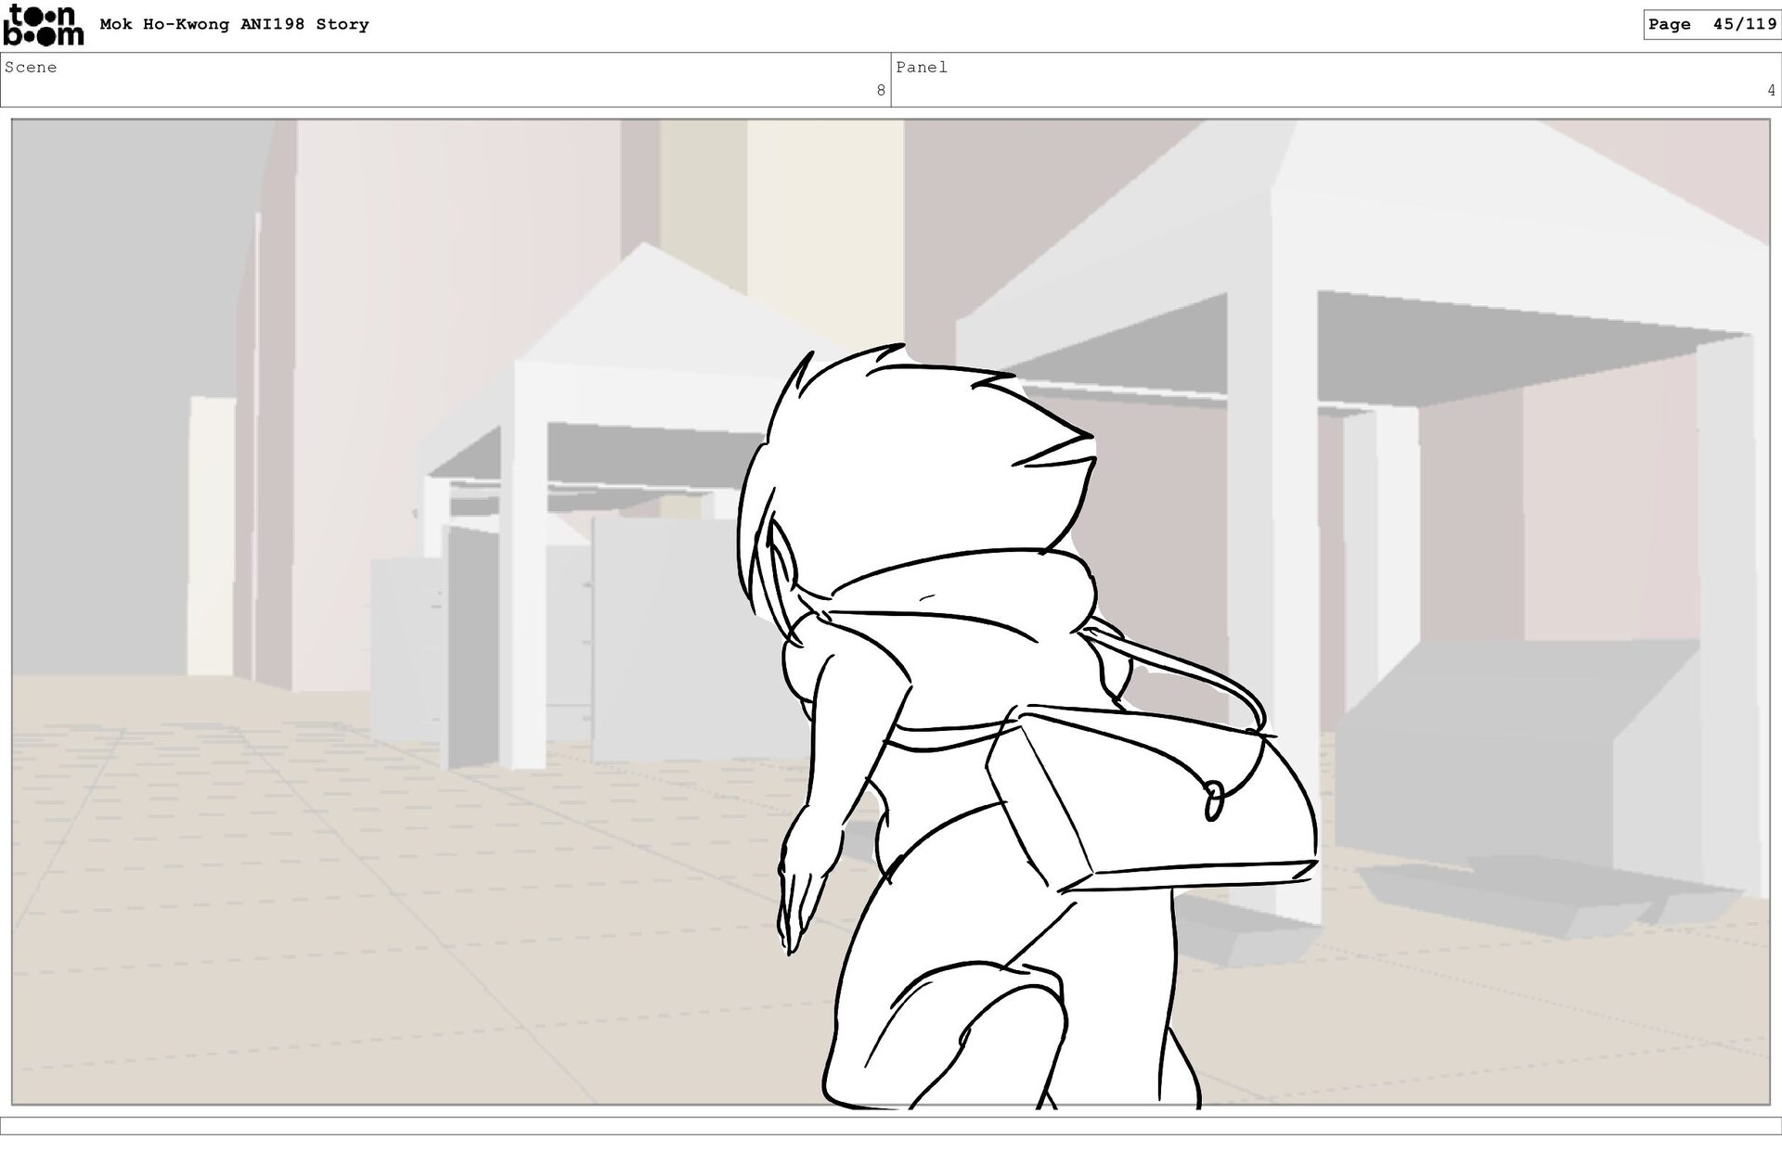
Task: Click the bag's ring clasp
Action: 1213,800
